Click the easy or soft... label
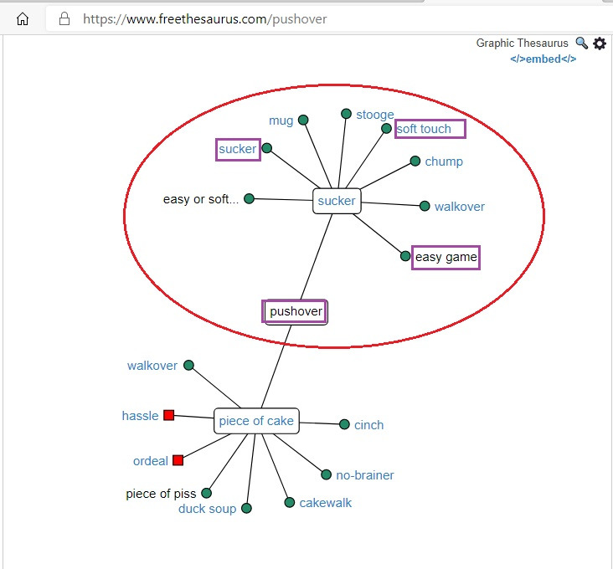 (x=201, y=199)
